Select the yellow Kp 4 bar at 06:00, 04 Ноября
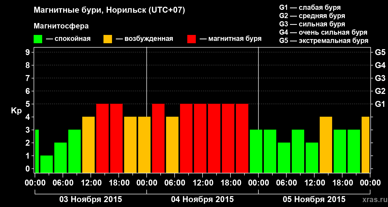The image size is (388, 207). tap(172, 145)
